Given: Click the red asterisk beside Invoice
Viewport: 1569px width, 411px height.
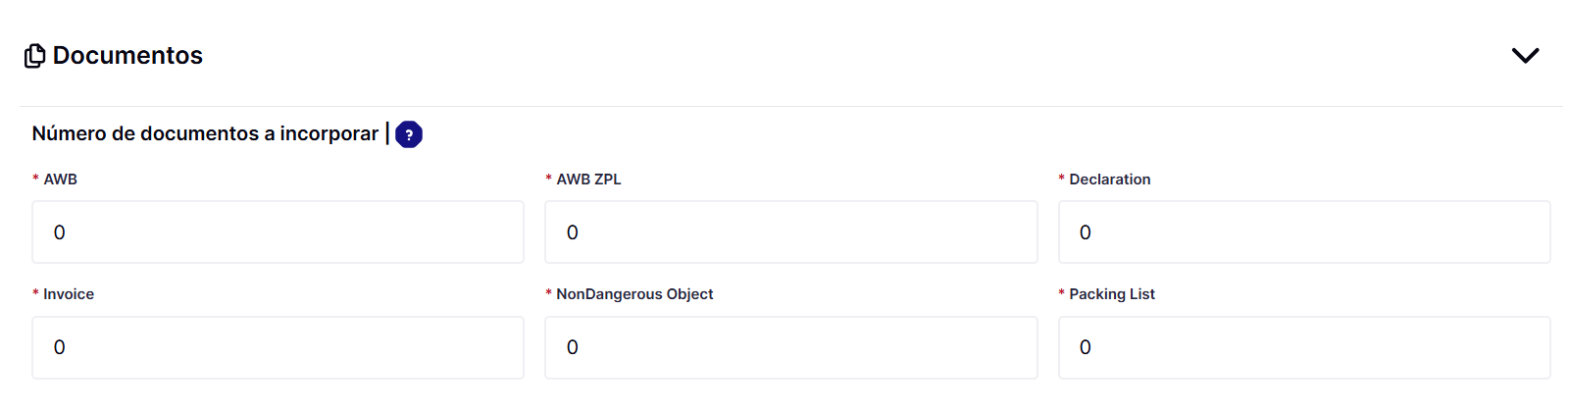Looking at the screenshot, I should coord(35,293).
